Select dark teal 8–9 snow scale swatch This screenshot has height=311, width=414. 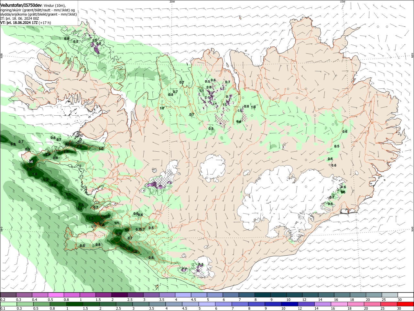tap(263, 295)
